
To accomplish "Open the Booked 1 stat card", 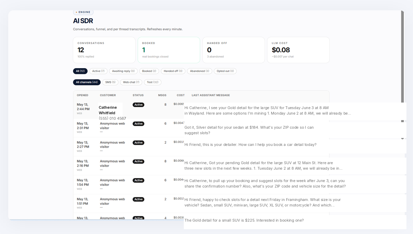I will (169, 50).
